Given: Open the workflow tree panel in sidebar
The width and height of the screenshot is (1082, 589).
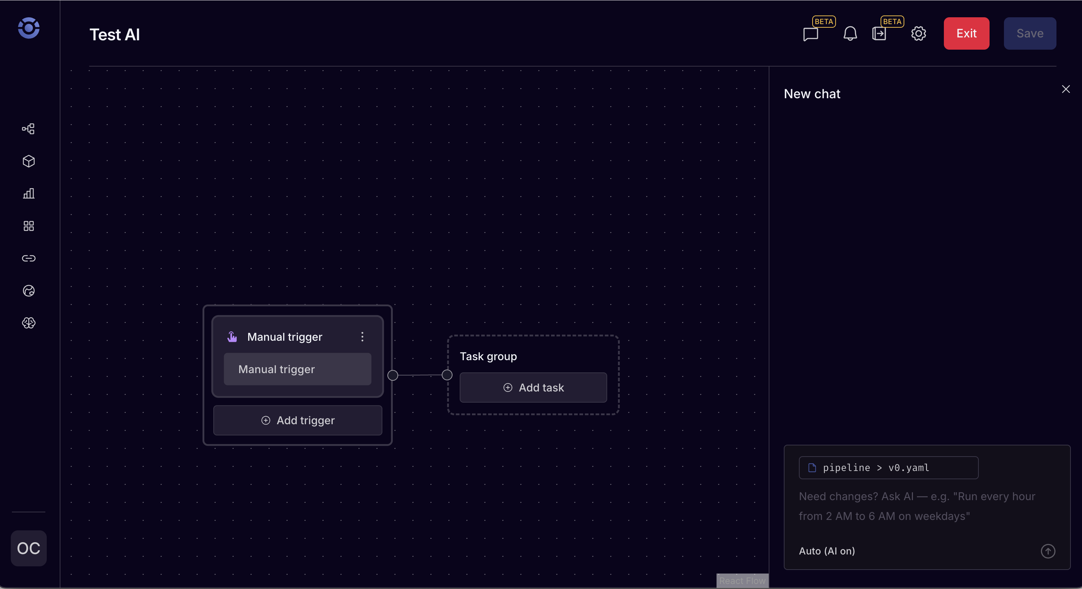Looking at the screenshot, I should [28, 129].
